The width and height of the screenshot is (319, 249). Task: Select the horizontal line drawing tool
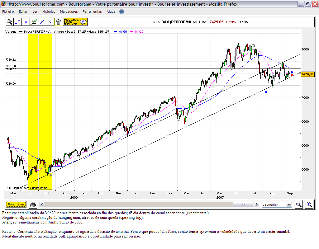click(26, 22)
